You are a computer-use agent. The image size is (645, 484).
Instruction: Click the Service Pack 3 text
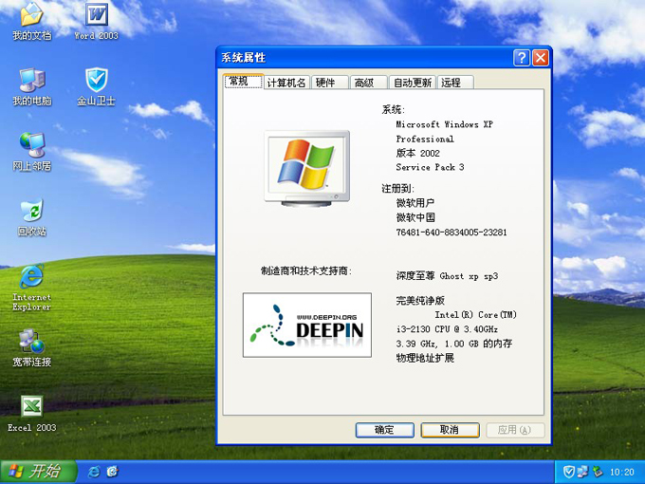(430, 167)
